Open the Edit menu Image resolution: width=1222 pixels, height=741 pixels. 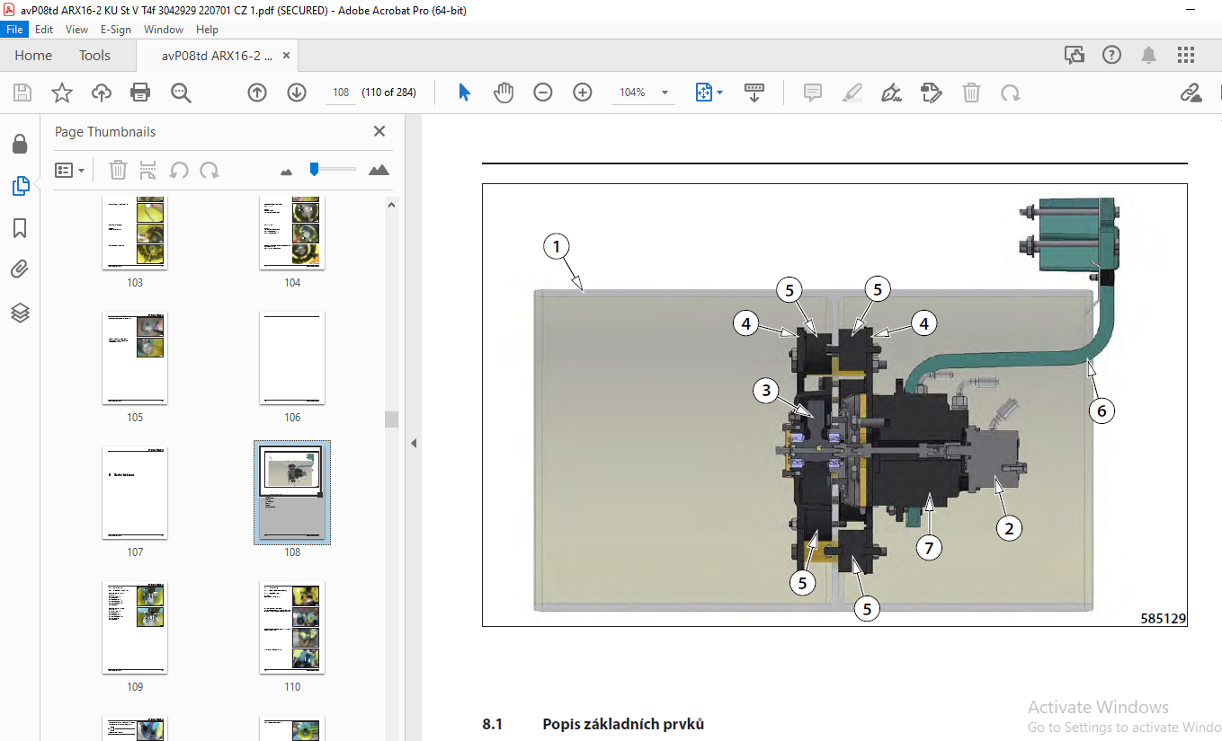(x=44, y=30)
